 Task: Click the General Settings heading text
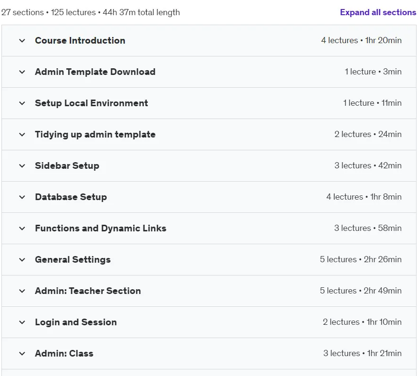[73, 259]
